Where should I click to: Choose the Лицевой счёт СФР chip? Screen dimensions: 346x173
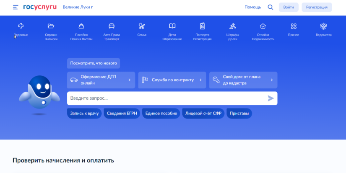[x=203, y=113]
